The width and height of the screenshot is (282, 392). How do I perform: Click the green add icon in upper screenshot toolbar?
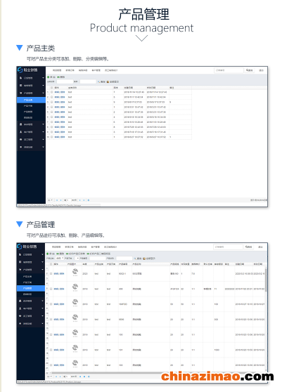49,77
